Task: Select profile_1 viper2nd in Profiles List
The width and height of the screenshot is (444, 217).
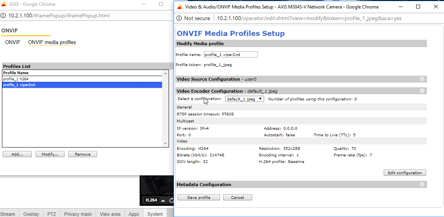Action: click(x=82, y=85)
